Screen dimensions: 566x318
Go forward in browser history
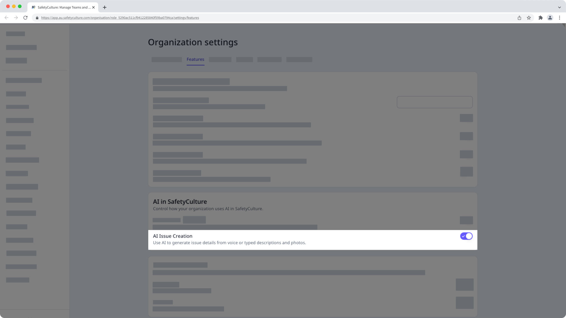click(x=16, y=18)
